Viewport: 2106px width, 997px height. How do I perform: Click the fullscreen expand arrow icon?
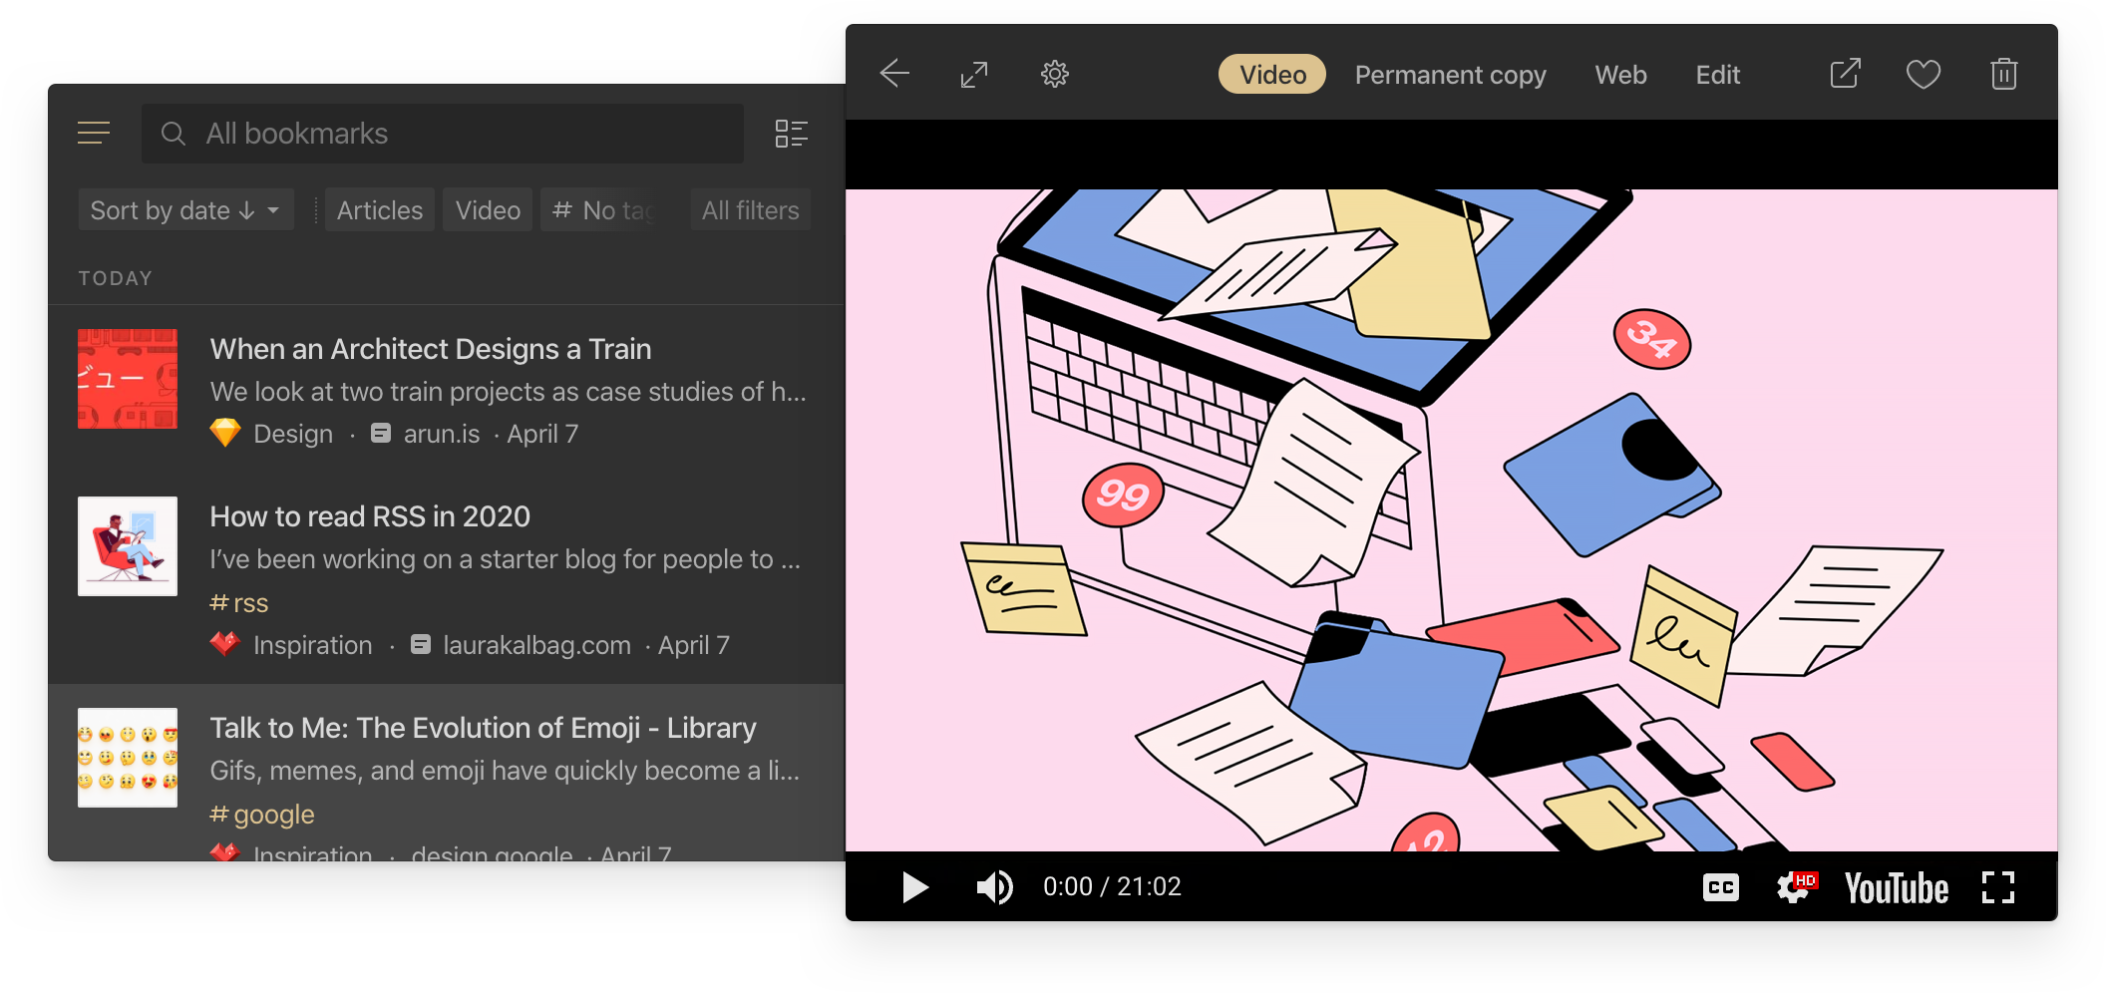pyautogui.click(x=974, y=74)
